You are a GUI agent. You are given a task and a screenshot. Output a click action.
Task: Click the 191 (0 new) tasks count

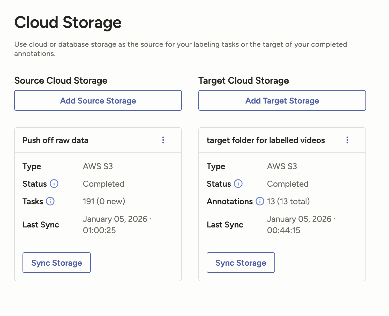[104, 201]
